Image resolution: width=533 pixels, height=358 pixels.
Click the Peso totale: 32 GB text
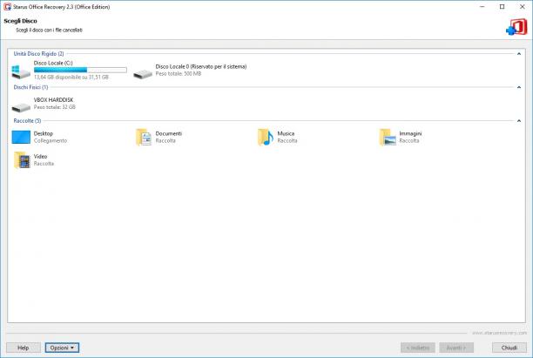pos(54,107)
